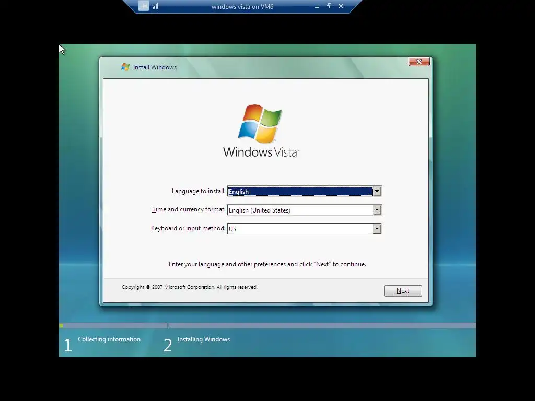535x401 pixels.
Task: Close the Install Windows dialog
Action: 419,62
